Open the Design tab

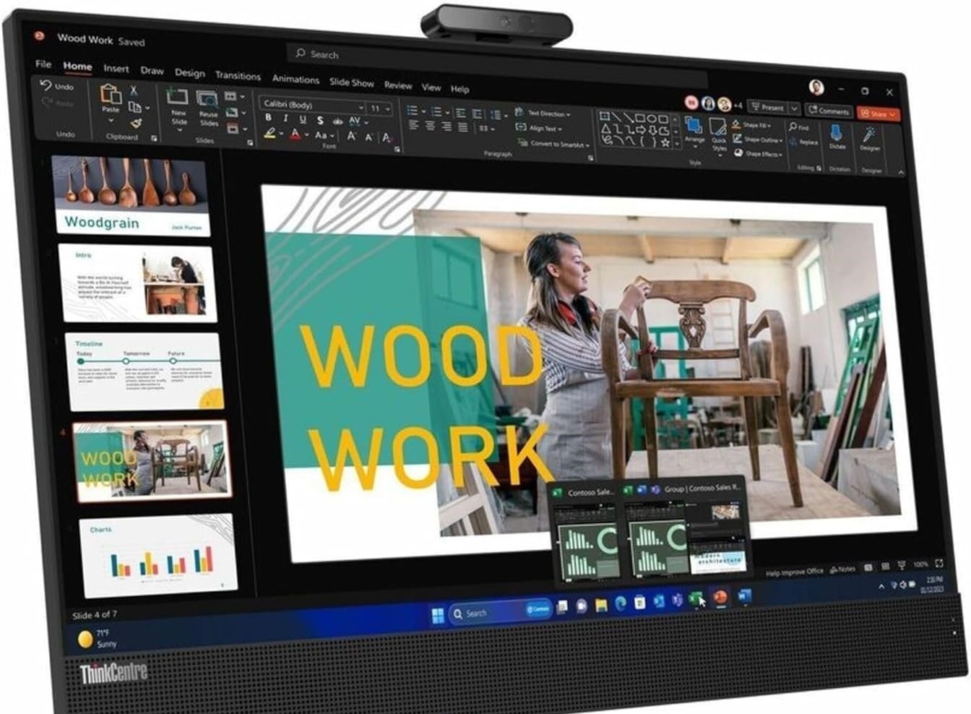point(189,72)
